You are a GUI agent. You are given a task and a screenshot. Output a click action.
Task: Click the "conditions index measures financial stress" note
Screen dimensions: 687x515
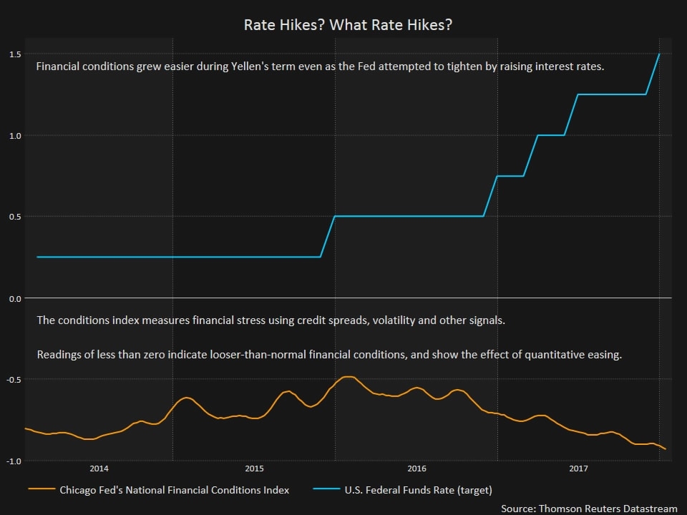(x=271, y=320)
